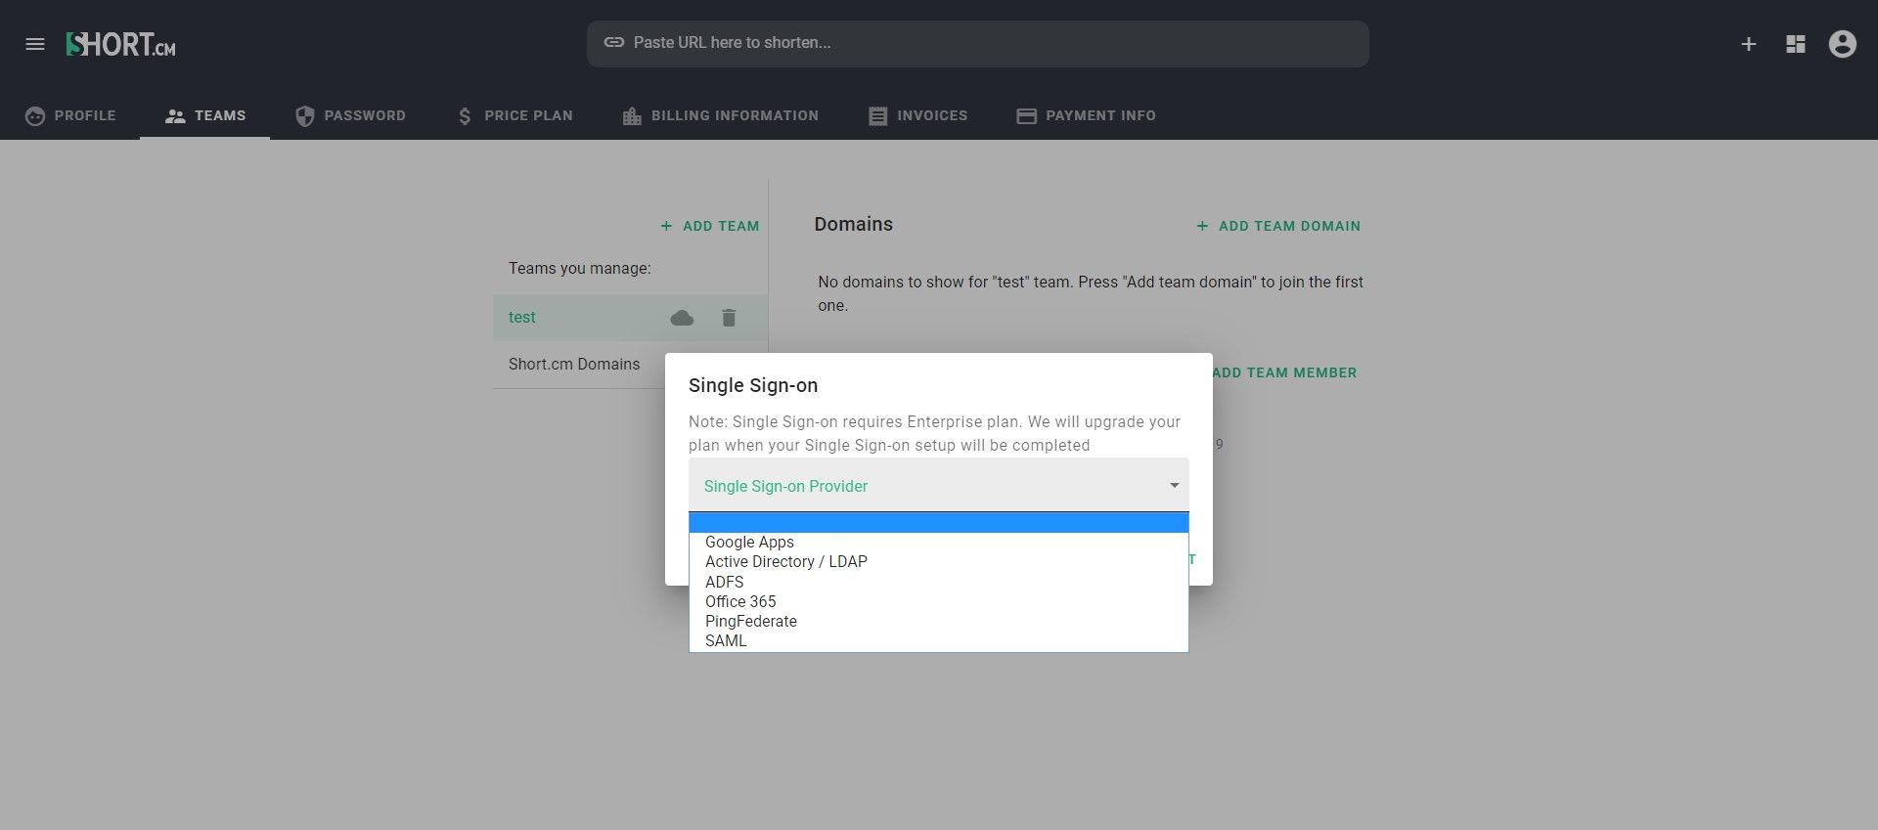Focus the Paste URL here to shorten field
Image resolution: width=1878 pixels, height=830 pixels.
978,44
